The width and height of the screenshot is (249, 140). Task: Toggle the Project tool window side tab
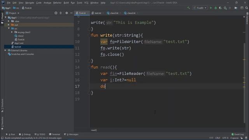coord(2,18)
